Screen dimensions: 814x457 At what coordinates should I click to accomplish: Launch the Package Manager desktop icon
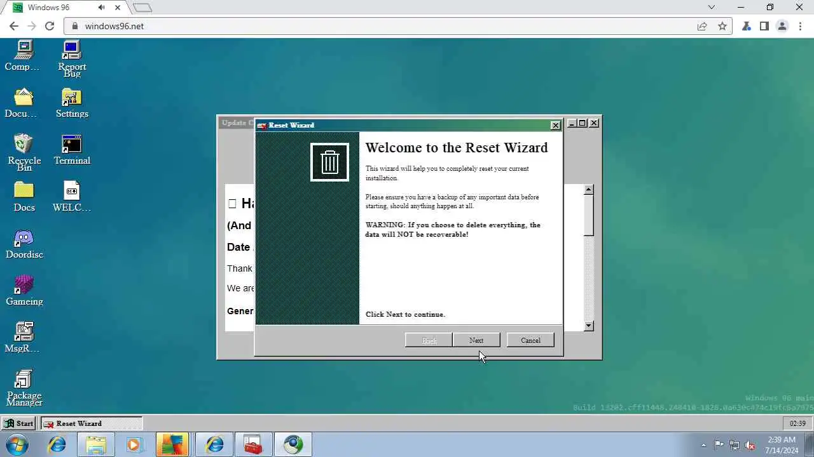[24, 388]
